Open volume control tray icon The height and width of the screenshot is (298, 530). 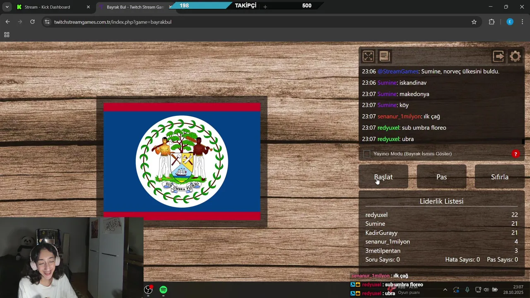tap(486, 290)
